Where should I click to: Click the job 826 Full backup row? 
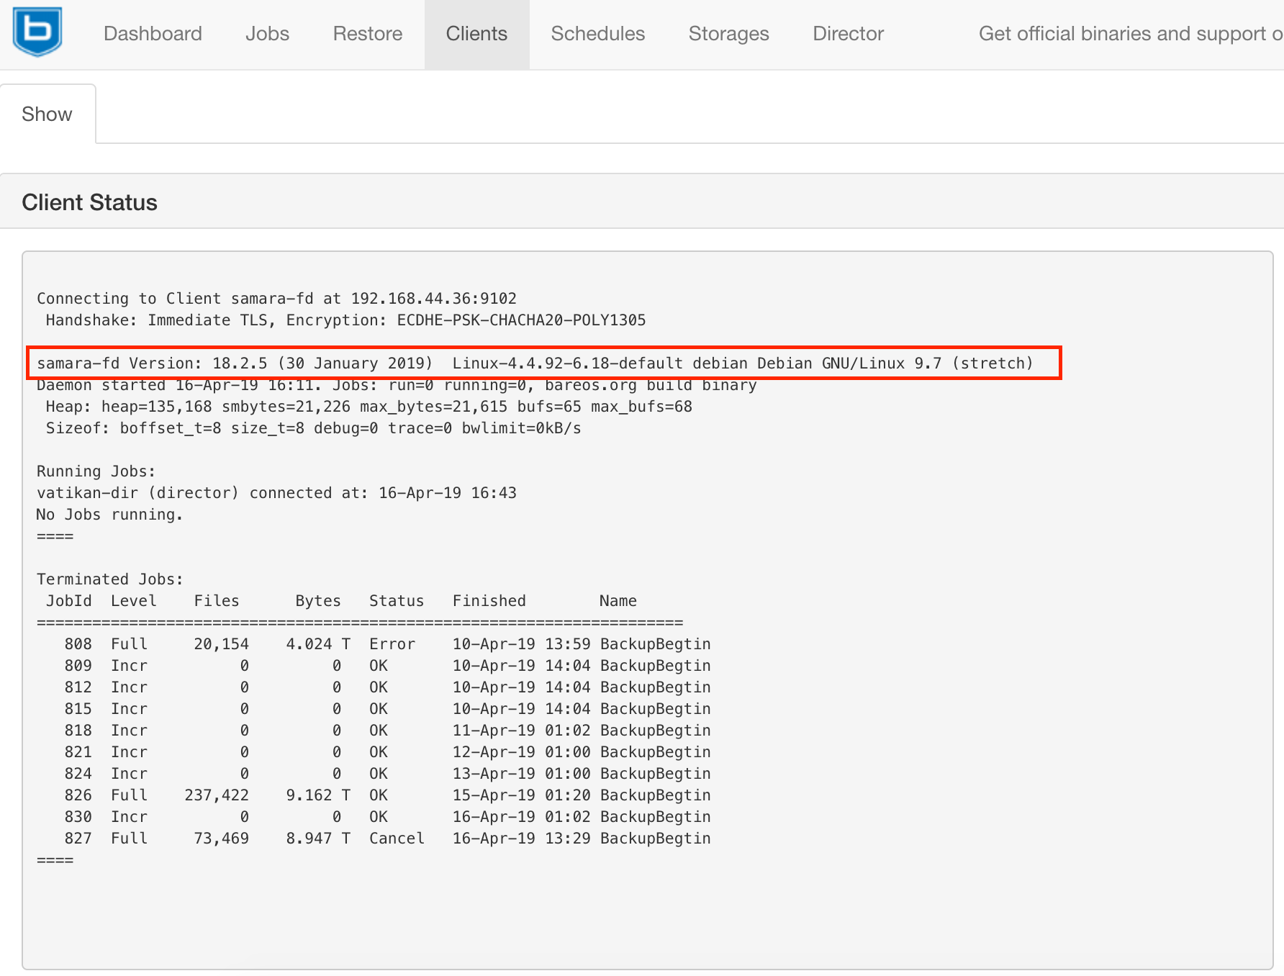click(x=374, y=795)
